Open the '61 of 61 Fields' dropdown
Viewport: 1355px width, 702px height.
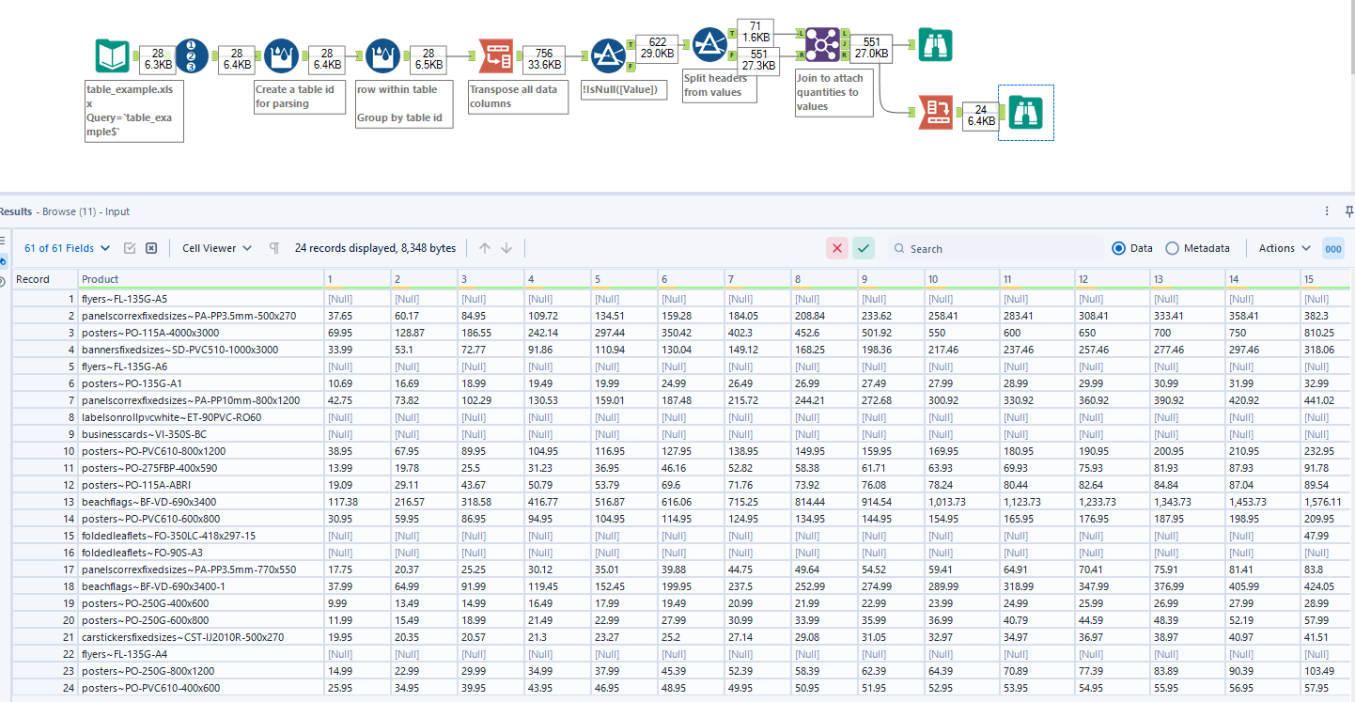coord(66,247)
